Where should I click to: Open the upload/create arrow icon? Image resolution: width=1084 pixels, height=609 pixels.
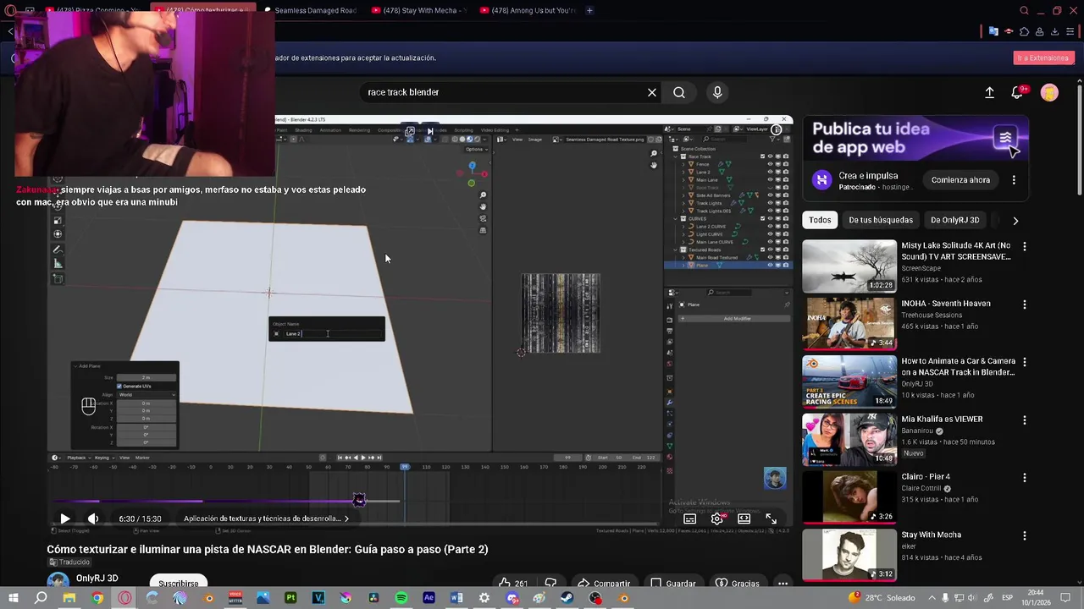click(989, 92)
